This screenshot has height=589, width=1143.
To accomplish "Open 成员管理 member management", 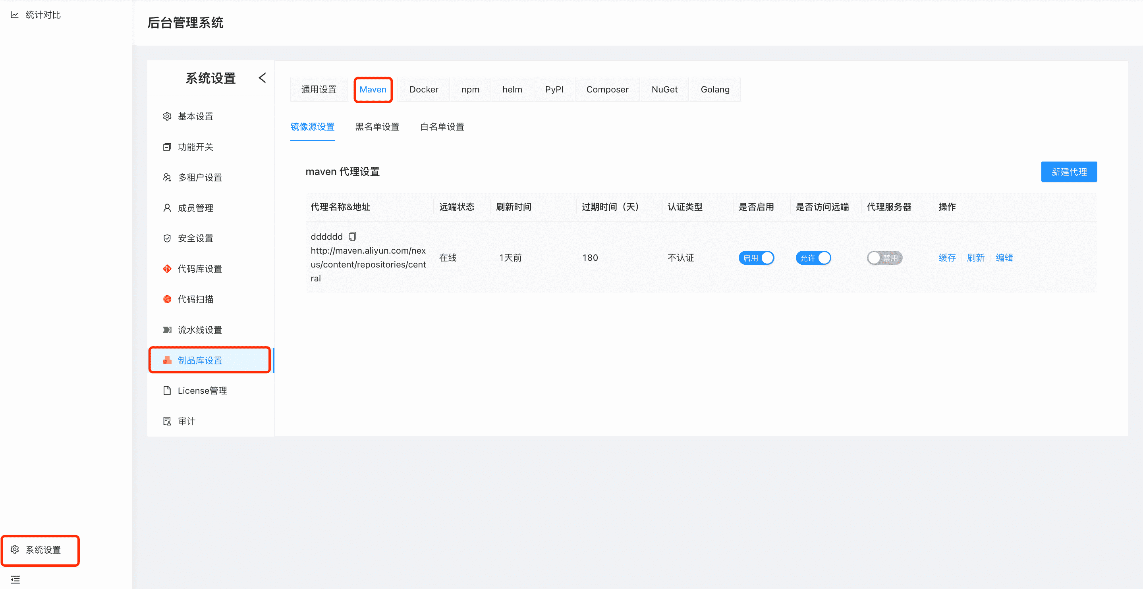I will coord(195,207).
